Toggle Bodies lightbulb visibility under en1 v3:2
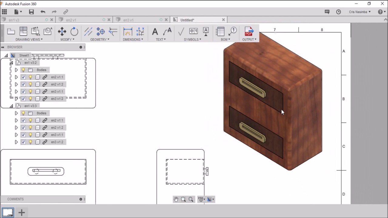Screen dimensions: 388x218 [x=23, y=70]
